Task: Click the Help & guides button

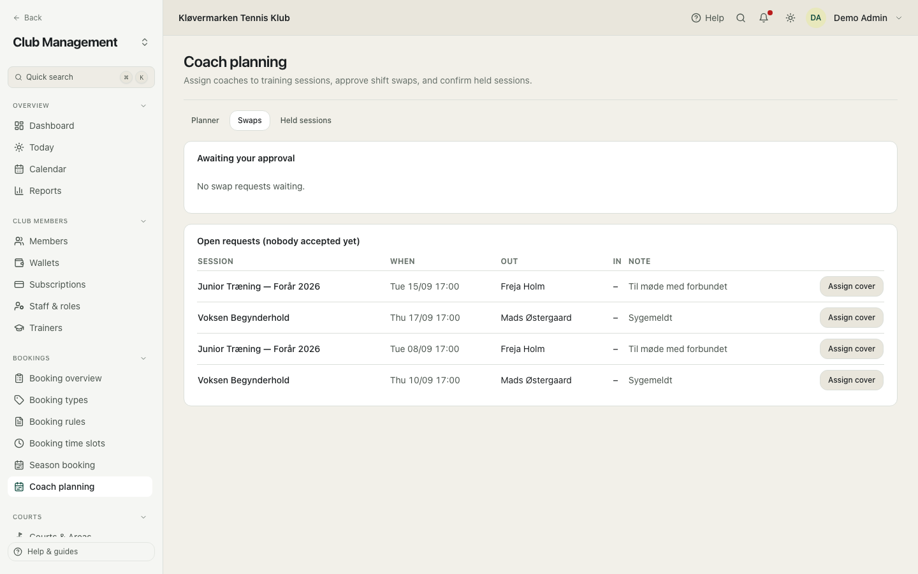Action: (x=81, y=552)
